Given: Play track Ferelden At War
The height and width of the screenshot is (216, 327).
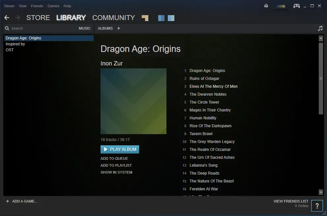Looking at the screenshot, I should coord(204,189).
